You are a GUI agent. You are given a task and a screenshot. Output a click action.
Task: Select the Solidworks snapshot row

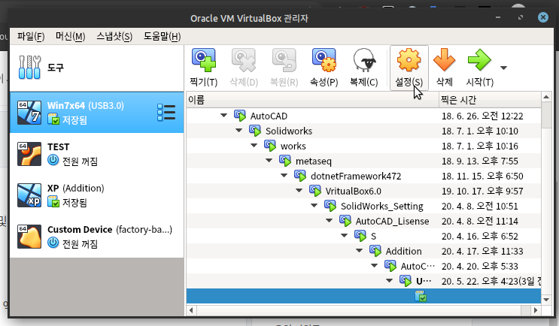coord(363,131)
